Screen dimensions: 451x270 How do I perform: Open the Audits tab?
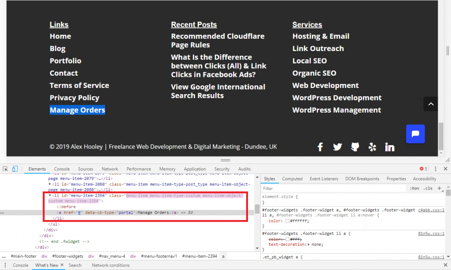pos(244,169)
